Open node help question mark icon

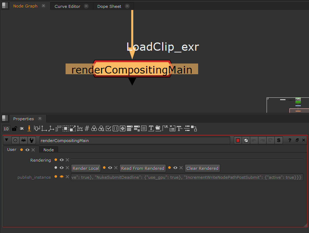click(290, 140)
